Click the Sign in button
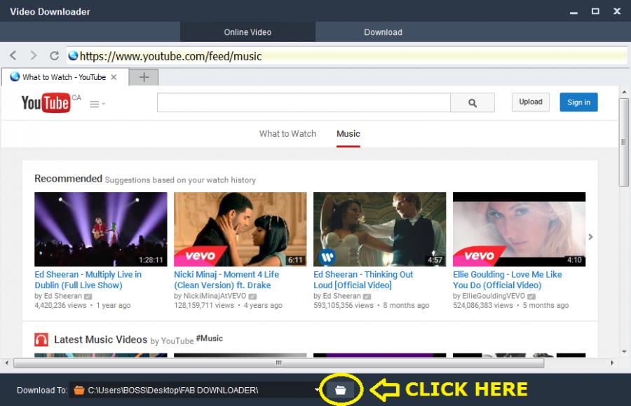Screen dimensions: 631x406 click(578, 102)
